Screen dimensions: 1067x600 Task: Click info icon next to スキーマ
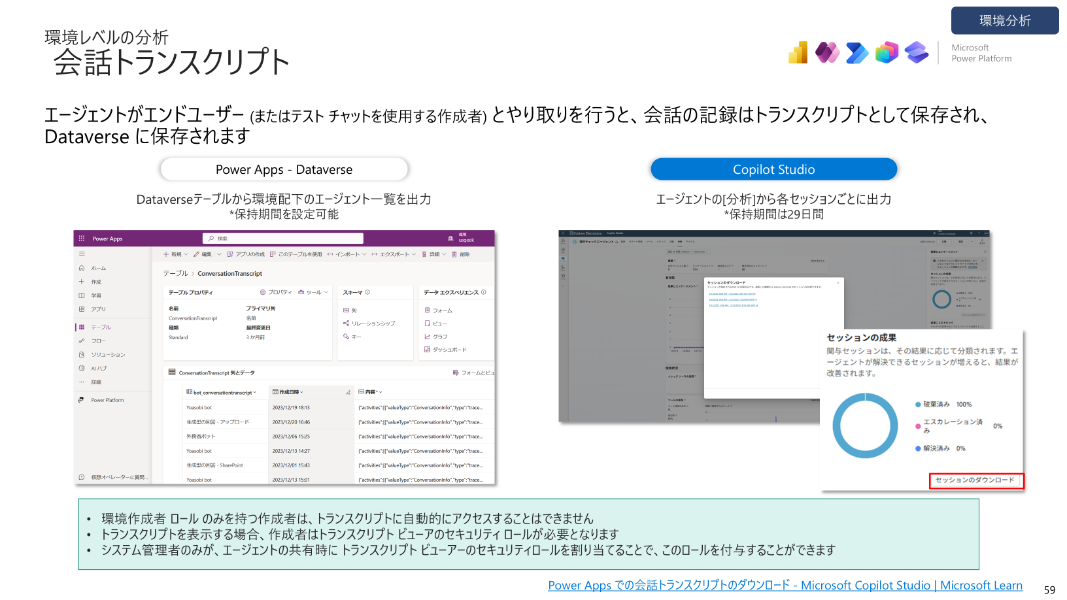click(367, 292)
